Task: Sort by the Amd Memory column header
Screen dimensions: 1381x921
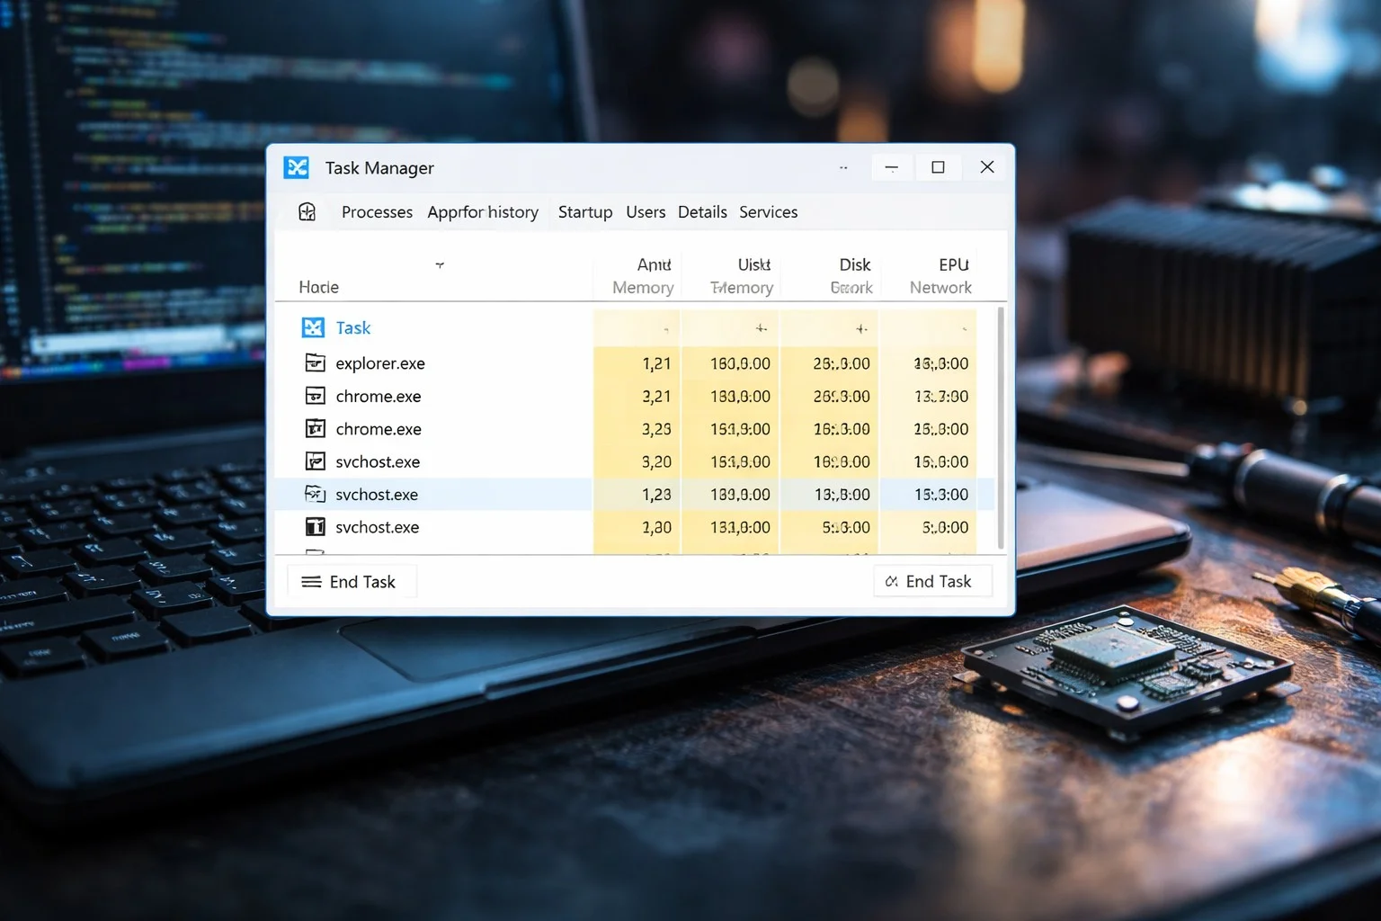Action: [x=643, y=276]
